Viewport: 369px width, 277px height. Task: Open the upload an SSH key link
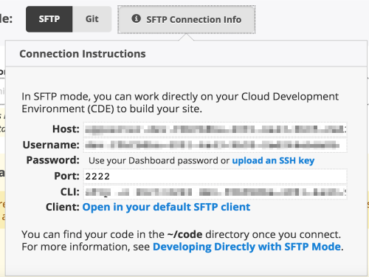[x=273, y=161]
